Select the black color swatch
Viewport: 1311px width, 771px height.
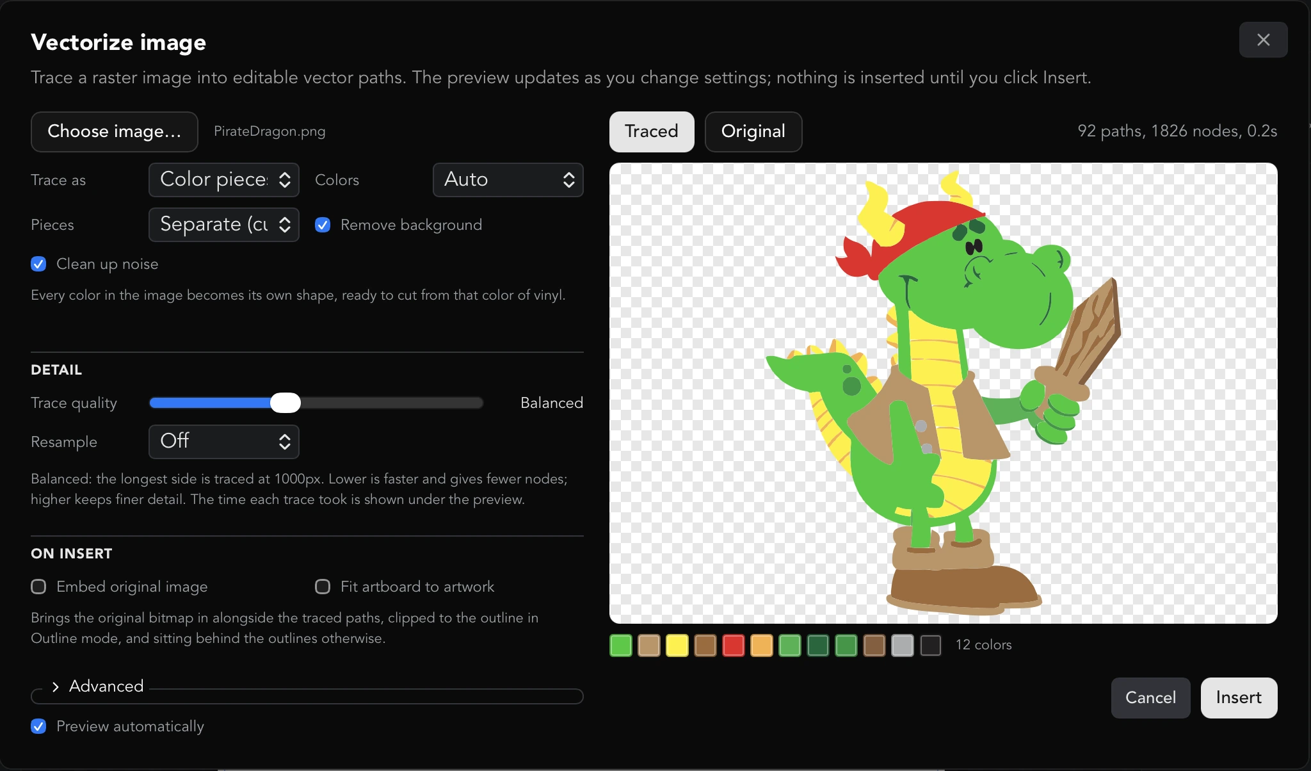point(931,645)
